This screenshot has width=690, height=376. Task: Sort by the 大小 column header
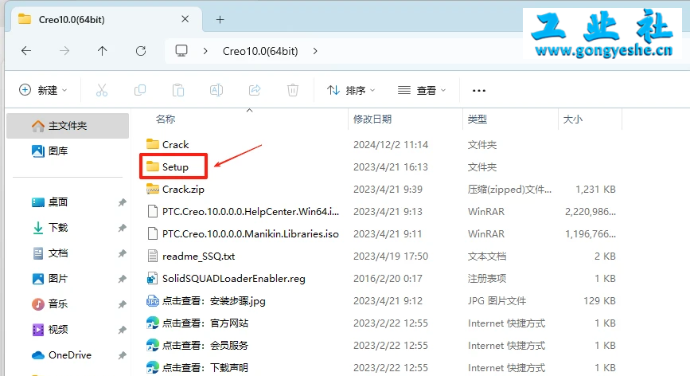pyautogui.click(x=572, y=119)
